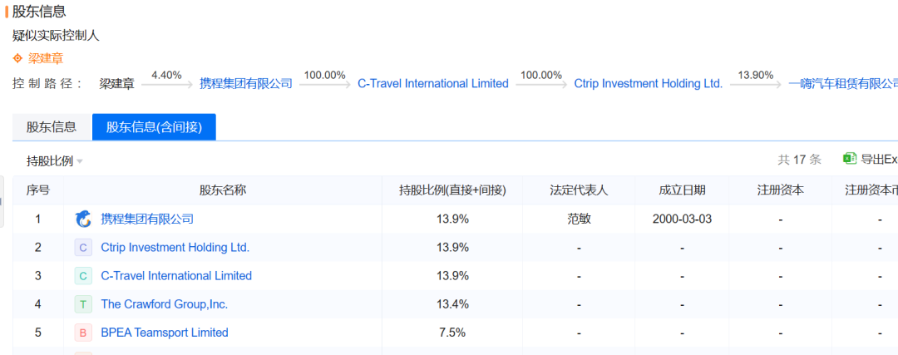
Task: Click the Excel export icon
Action: [x=850, y=159]
